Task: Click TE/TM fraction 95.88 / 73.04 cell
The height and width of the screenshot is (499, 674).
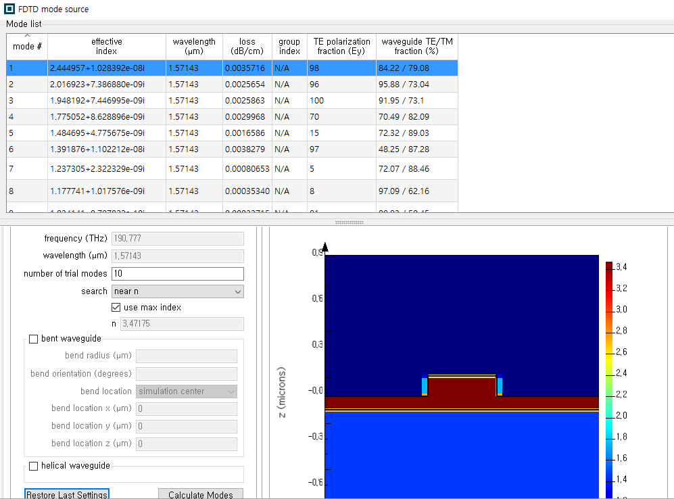Action: (x=417, y=85)
